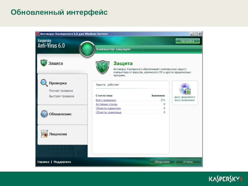
Task: Maximize the Антивирус Касперского window
Action: [196, 34]
